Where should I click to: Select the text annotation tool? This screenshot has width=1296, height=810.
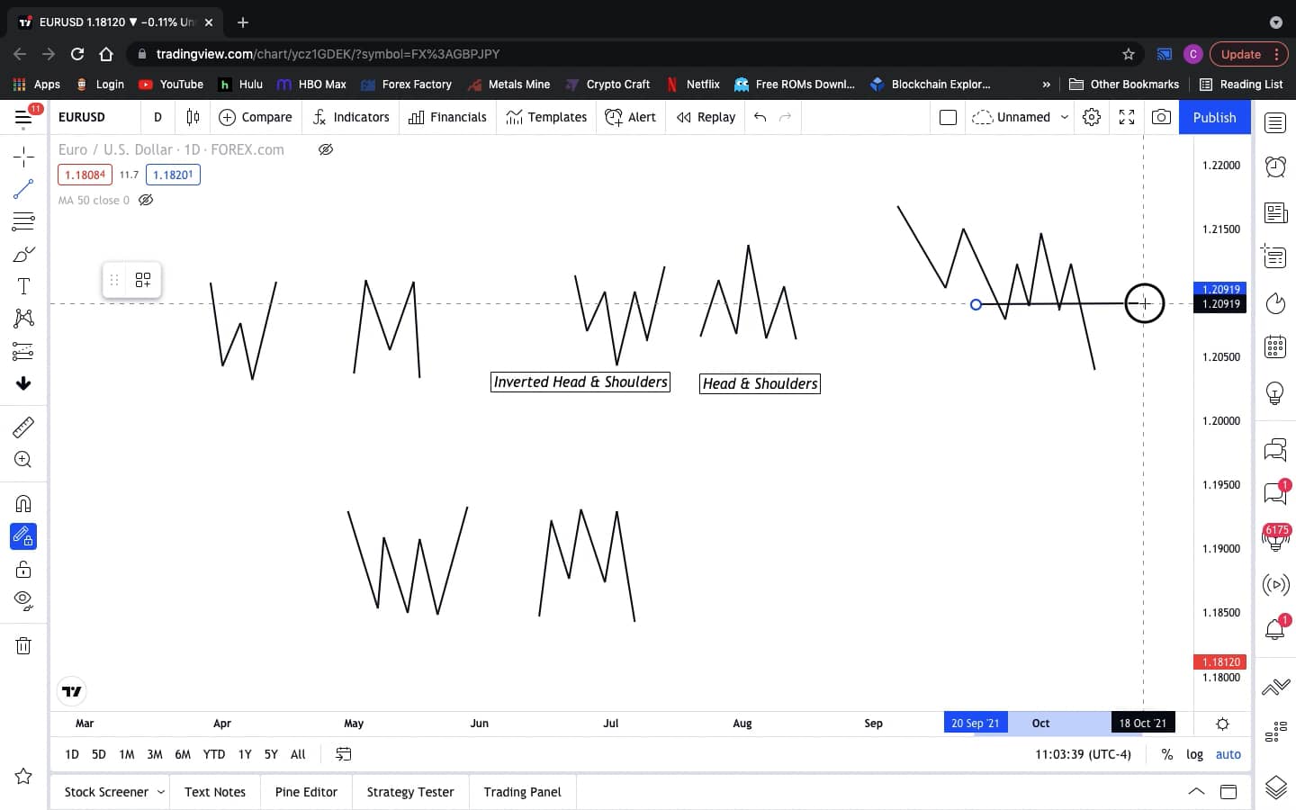coord(23,286)
